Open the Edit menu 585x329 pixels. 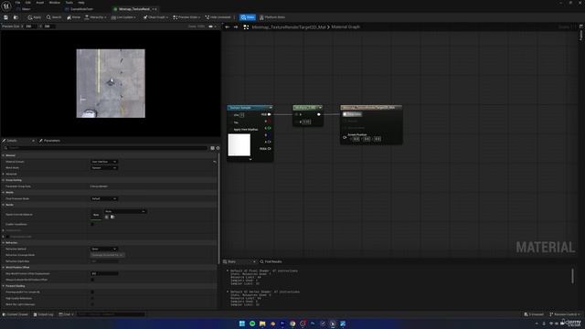coord(28,3)
